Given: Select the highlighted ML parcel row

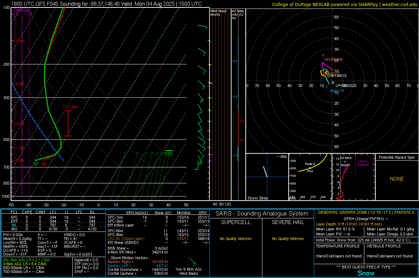Looking at the screenshot, I should tap(53, 225).
